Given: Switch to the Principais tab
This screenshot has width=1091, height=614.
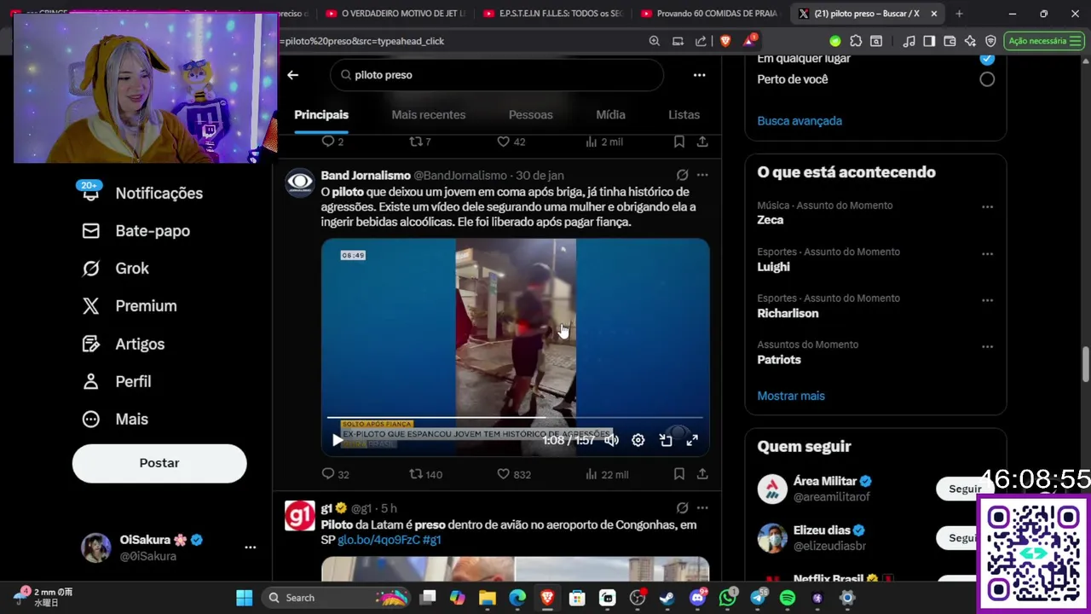Looking at the screenshot, I should pyautogui.click(x=321, y=115).
